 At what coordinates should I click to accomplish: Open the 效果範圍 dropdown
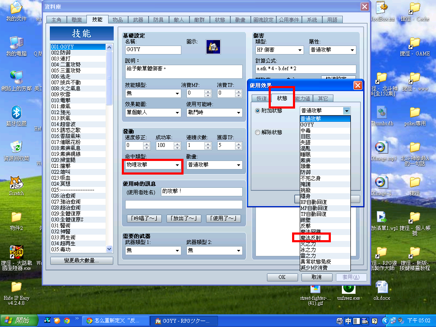click(x=153, y=112)
